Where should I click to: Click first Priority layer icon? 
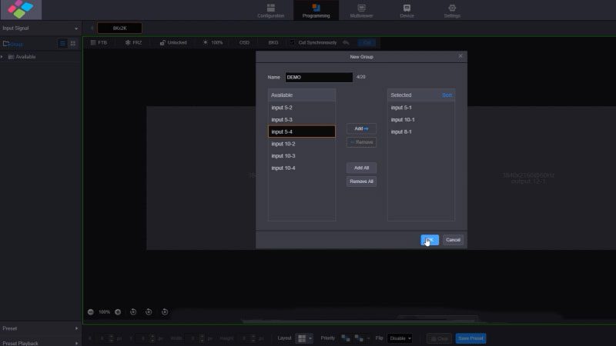pyautogui.click(x=346, y=338)
